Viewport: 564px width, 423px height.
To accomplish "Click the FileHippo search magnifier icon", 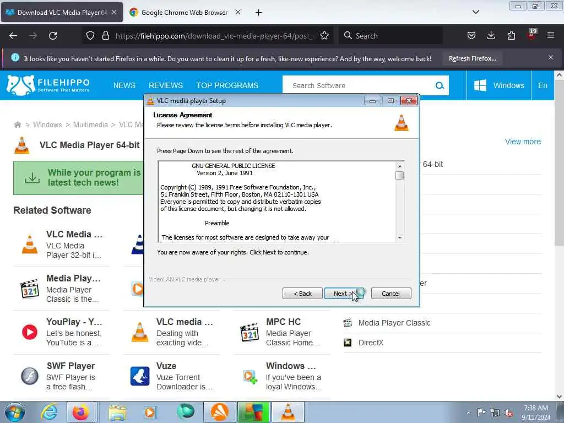I will pyautogui.click(x=440, y=85).
